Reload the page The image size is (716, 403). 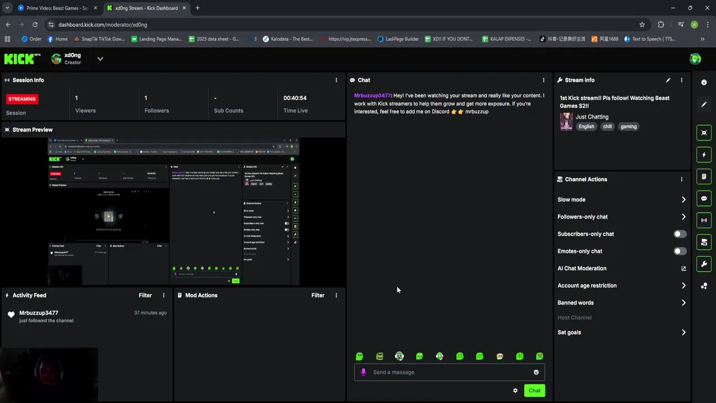[x=35, y=25]
